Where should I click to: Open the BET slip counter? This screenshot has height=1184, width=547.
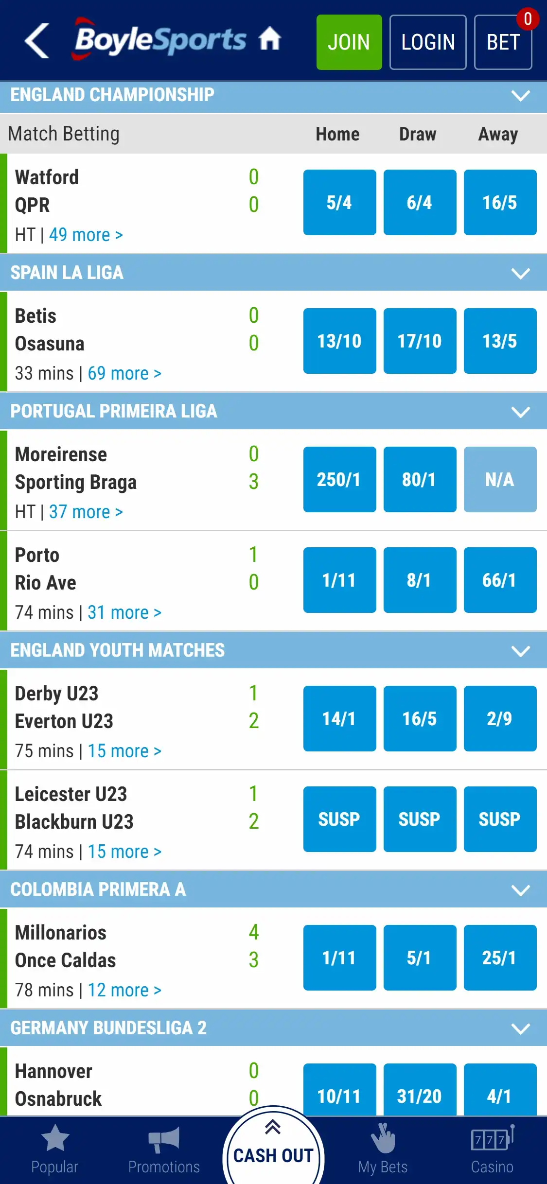point(503,42)
